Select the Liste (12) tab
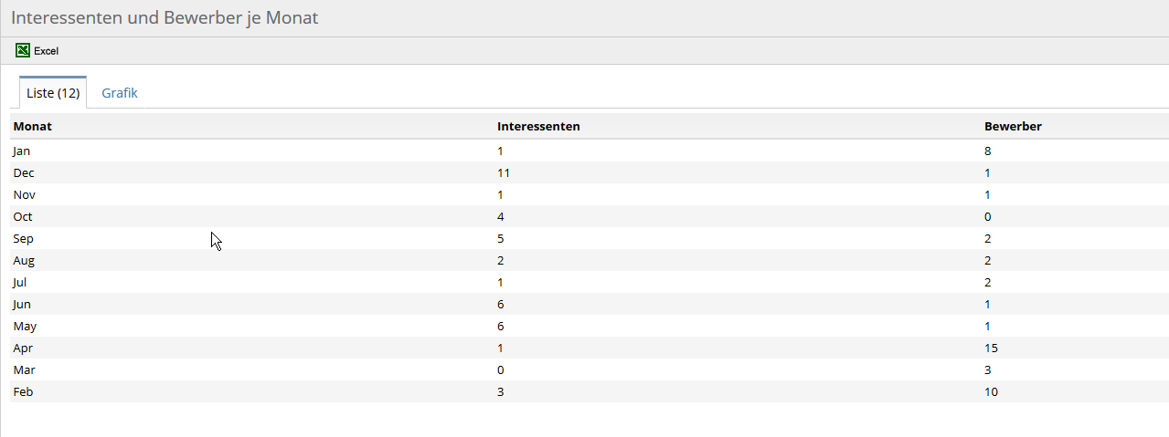The width and height of the screenshot is (1169, 437). pos(53,93)
